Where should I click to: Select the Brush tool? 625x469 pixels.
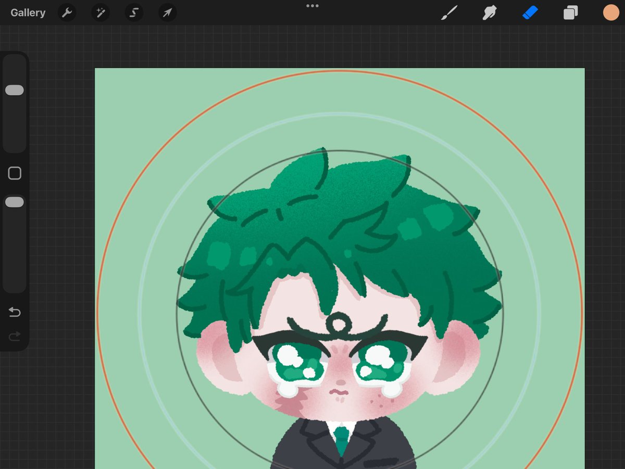[x=449, y=13]
